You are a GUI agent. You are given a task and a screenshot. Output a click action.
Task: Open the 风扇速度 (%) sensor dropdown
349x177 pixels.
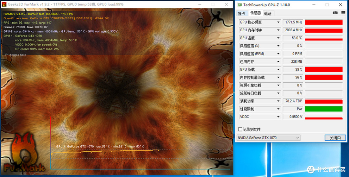pos(278,46)
